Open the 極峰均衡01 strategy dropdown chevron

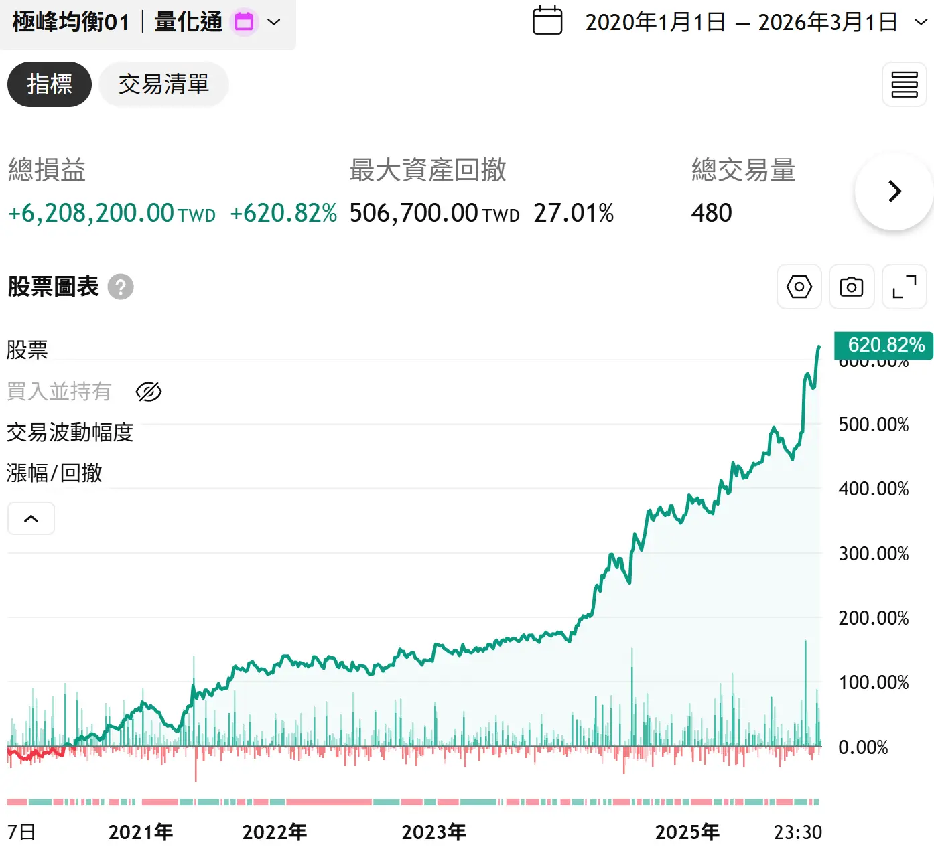tap(274, 22)
